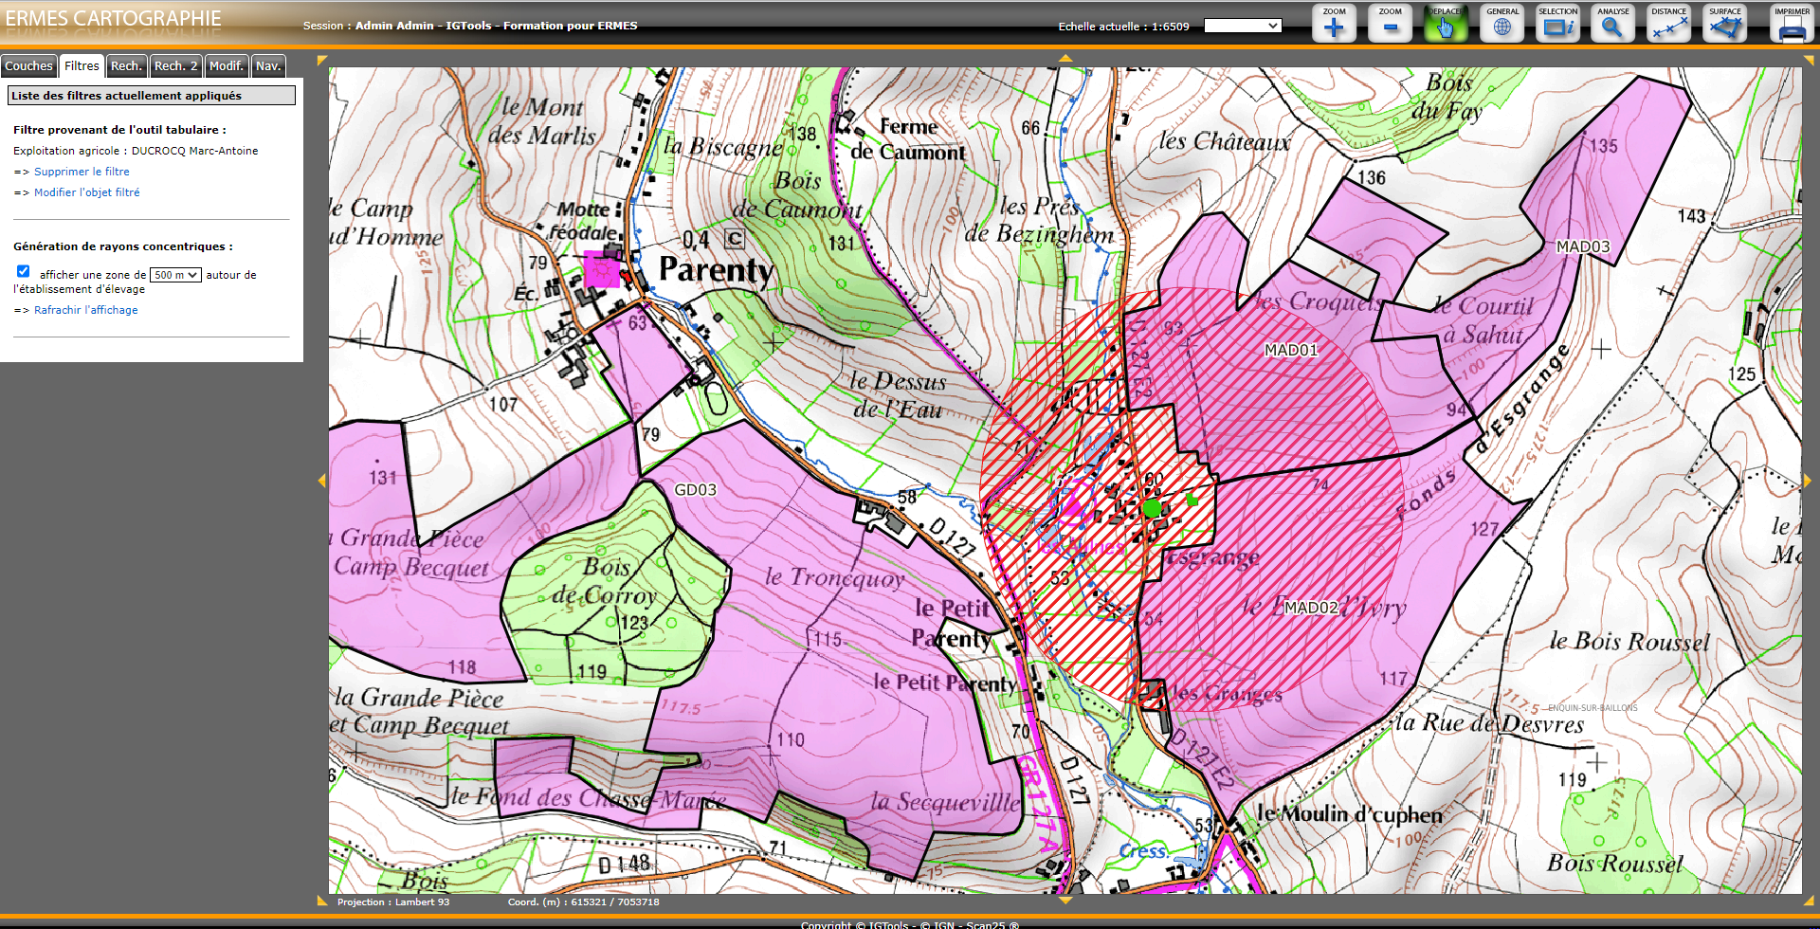Open the Analyse magnifier tool
This screenshot has width=1820, height=929.
pyautogui.click(x=1612, y=25)
